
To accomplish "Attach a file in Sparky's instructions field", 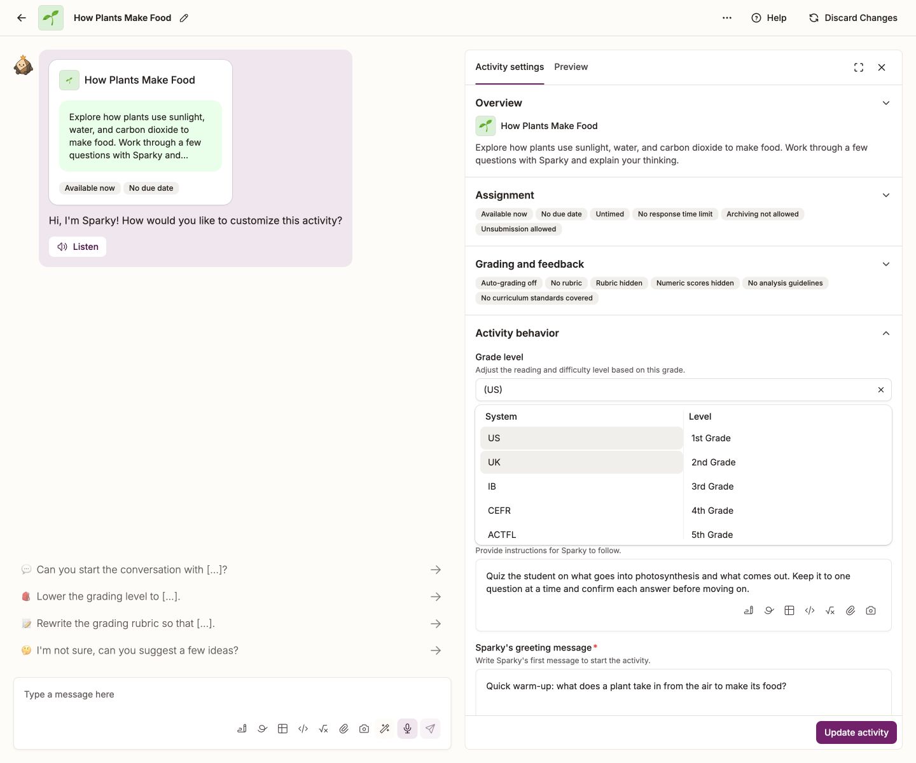I will point(850,610).
